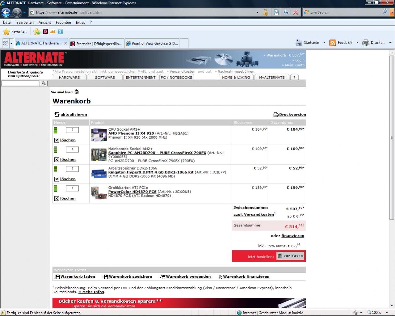395x316 pixels.
Task: Open address bar history dropdown
Action: coord(257,12)
